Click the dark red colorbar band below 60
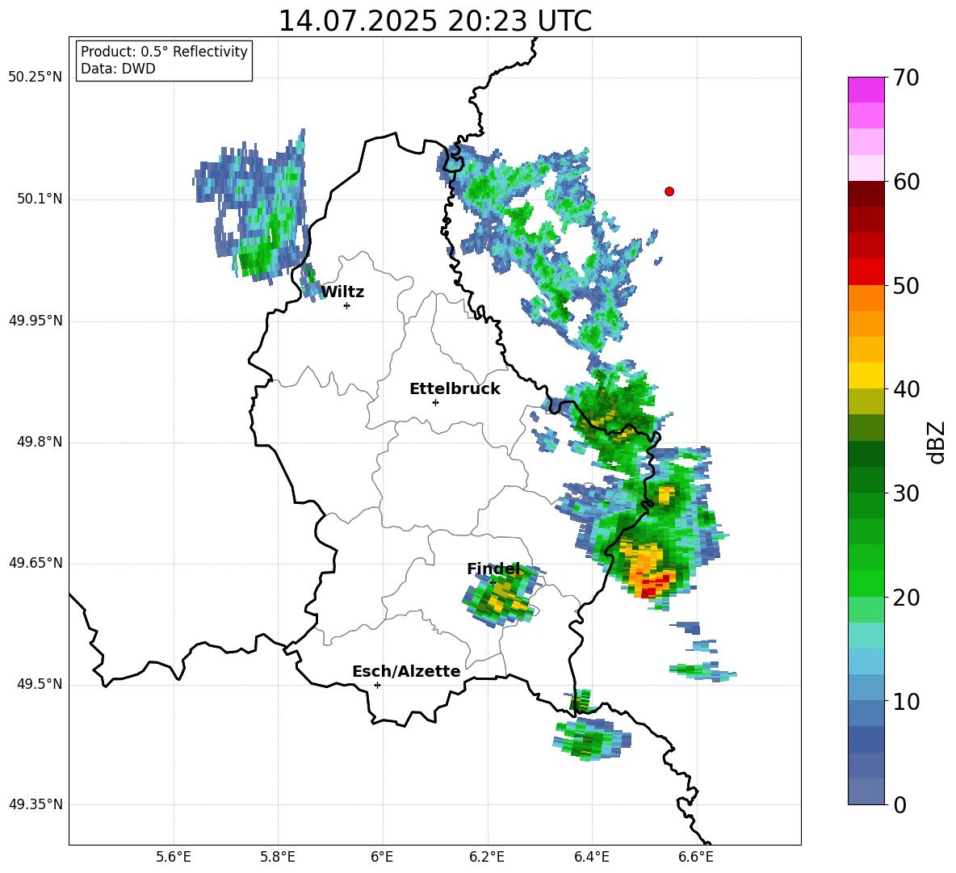 click(x=866, y=193)
